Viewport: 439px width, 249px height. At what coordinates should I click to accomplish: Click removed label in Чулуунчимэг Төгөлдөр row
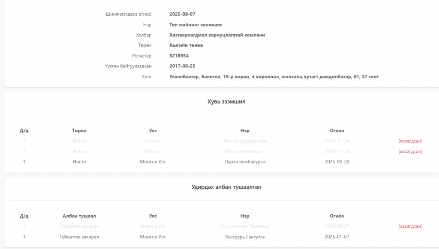coord(410,226)
